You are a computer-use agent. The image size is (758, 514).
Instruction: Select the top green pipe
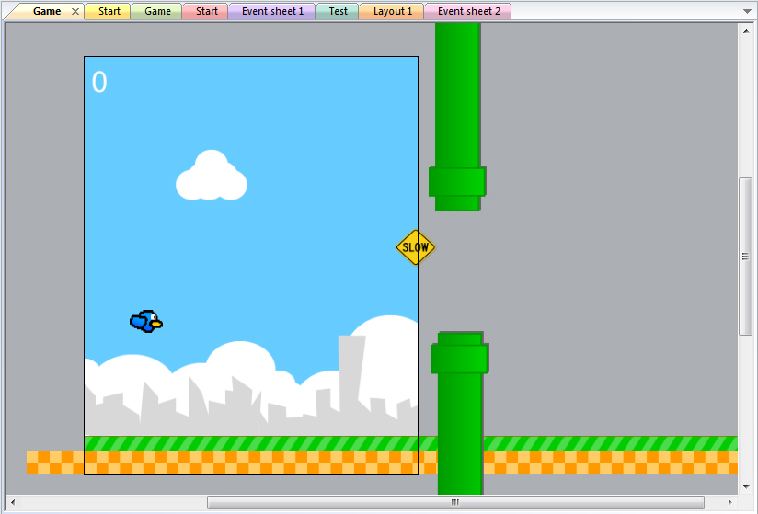(457, 117)
